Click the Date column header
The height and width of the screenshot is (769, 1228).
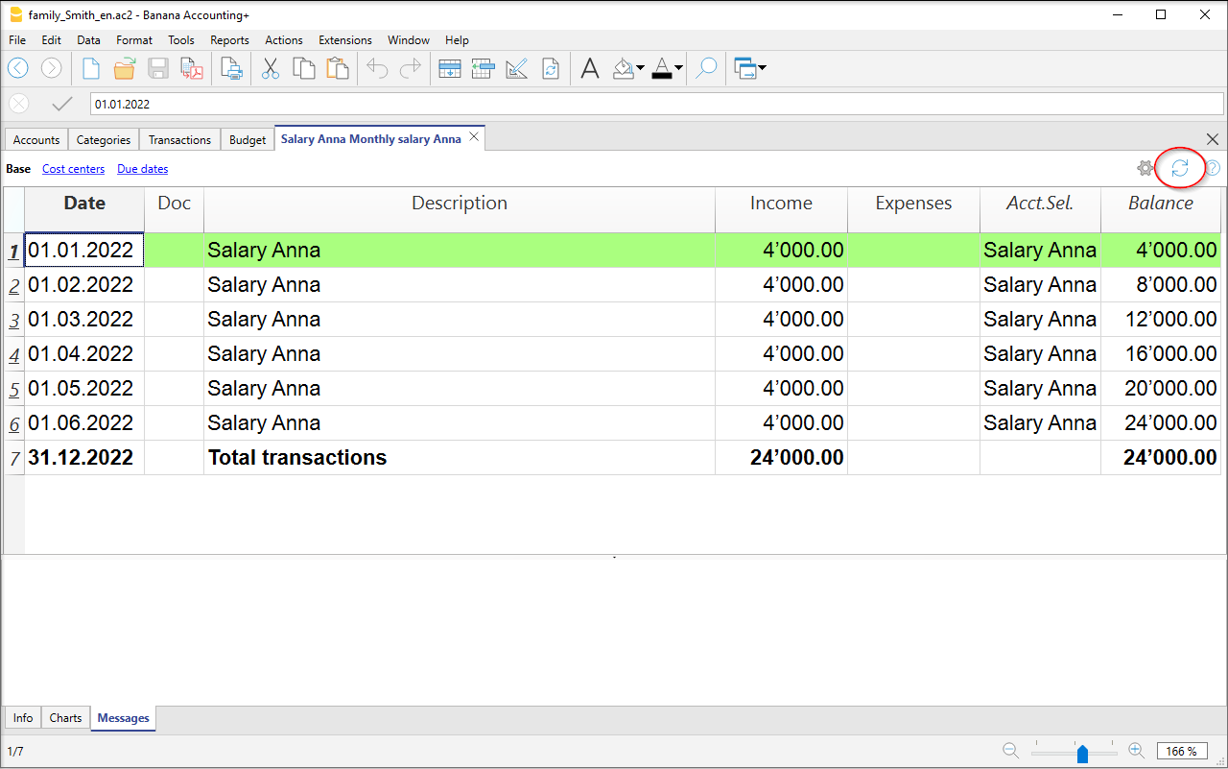pos(84,209)
